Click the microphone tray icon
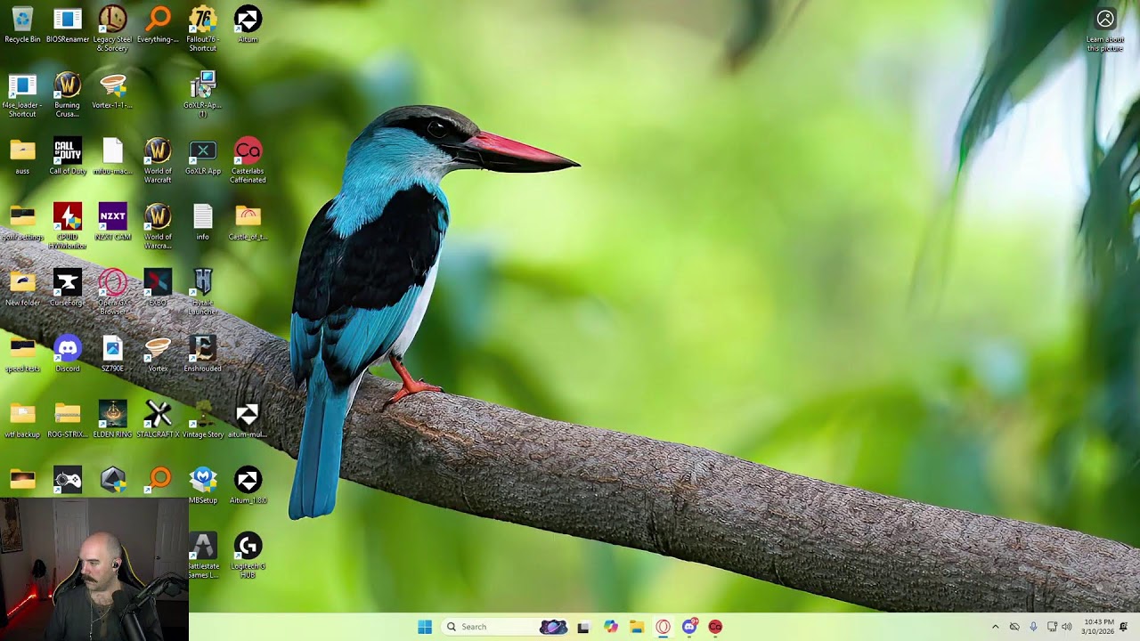Viewport: 1140px width, 641px height. click(x=1033, y=627)
